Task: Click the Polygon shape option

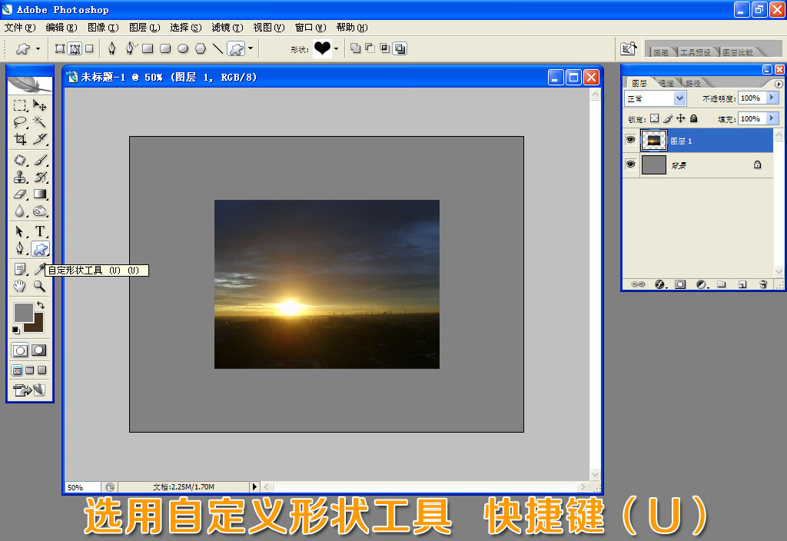Action: (201, 48)
